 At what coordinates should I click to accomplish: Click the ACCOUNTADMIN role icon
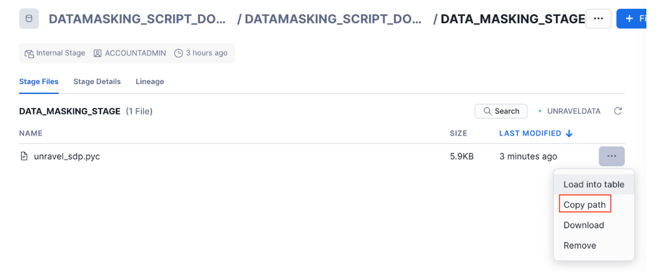pyautogui.click(x=97, y=53)
